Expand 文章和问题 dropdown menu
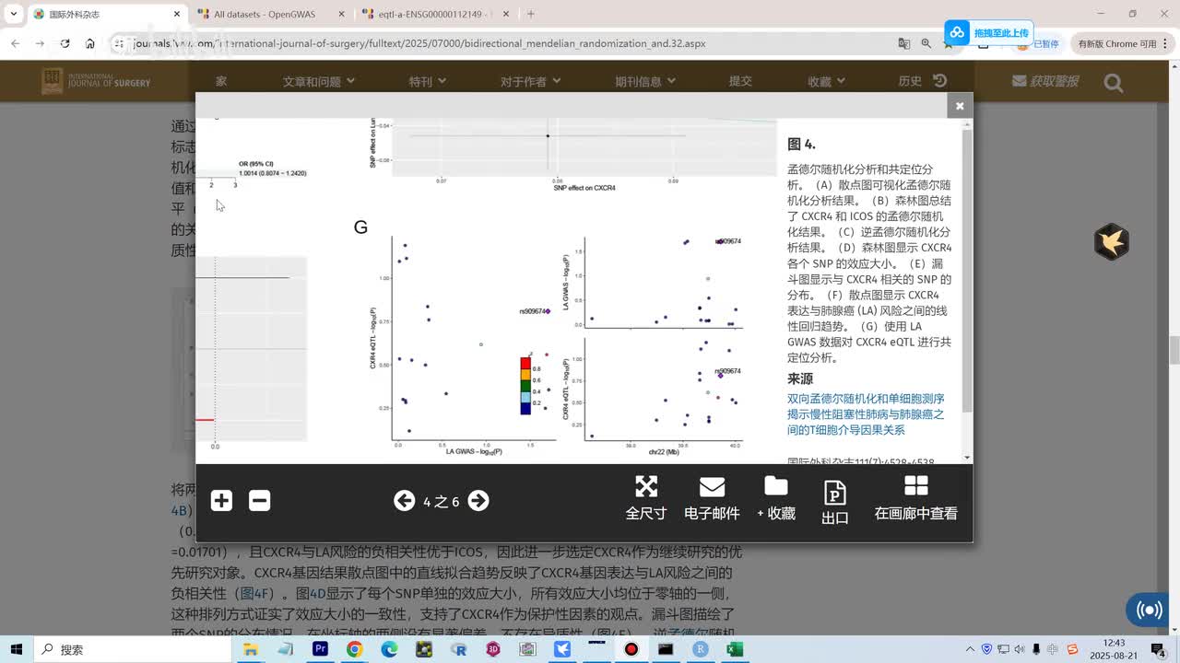Image resolution: width=1180 pixels, height=663 pixels. [319, 81]
